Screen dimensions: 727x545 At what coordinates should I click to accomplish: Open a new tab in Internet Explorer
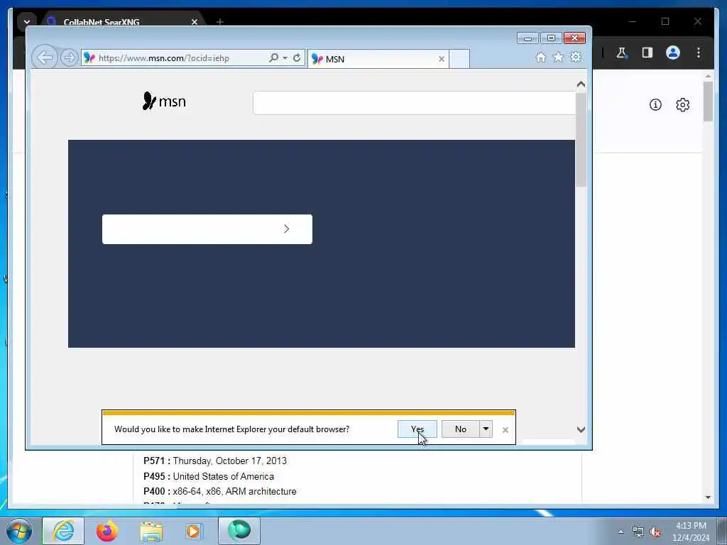click(x=459, y=59)
